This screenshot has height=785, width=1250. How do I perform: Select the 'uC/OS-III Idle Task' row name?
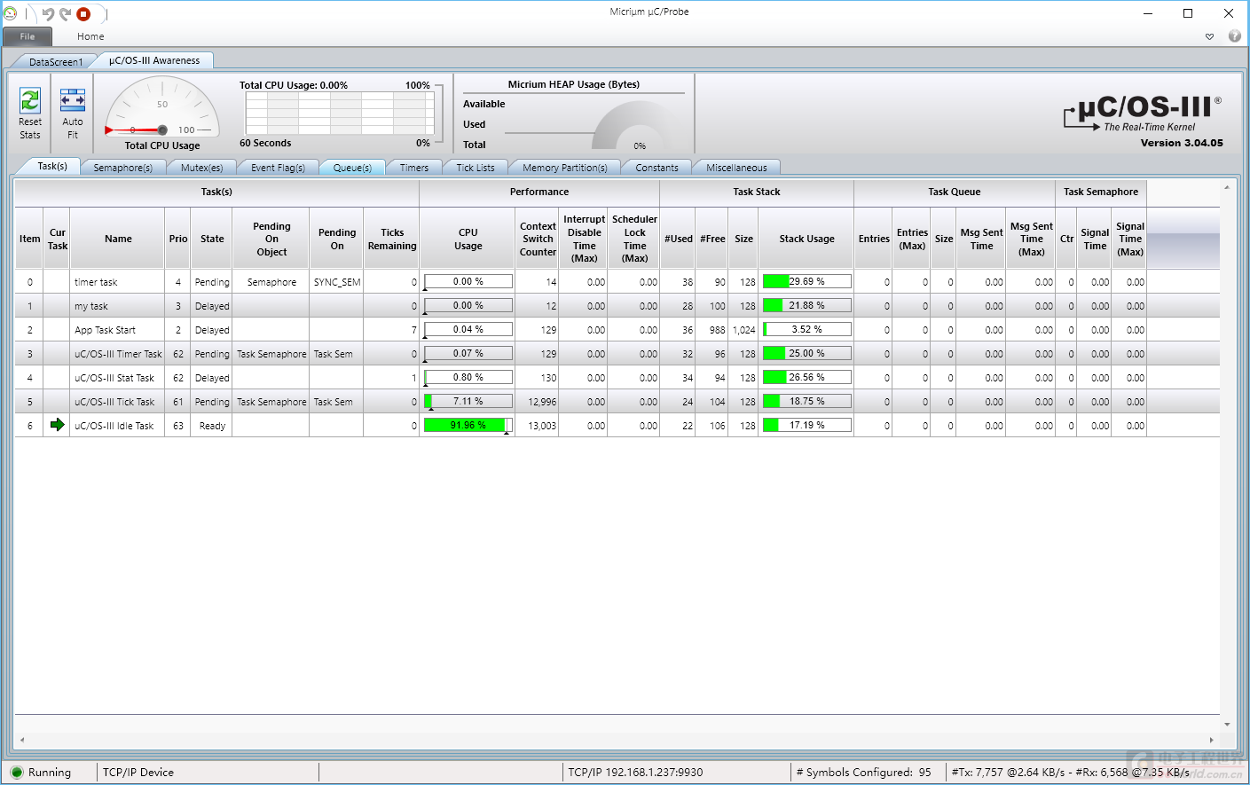114,426
